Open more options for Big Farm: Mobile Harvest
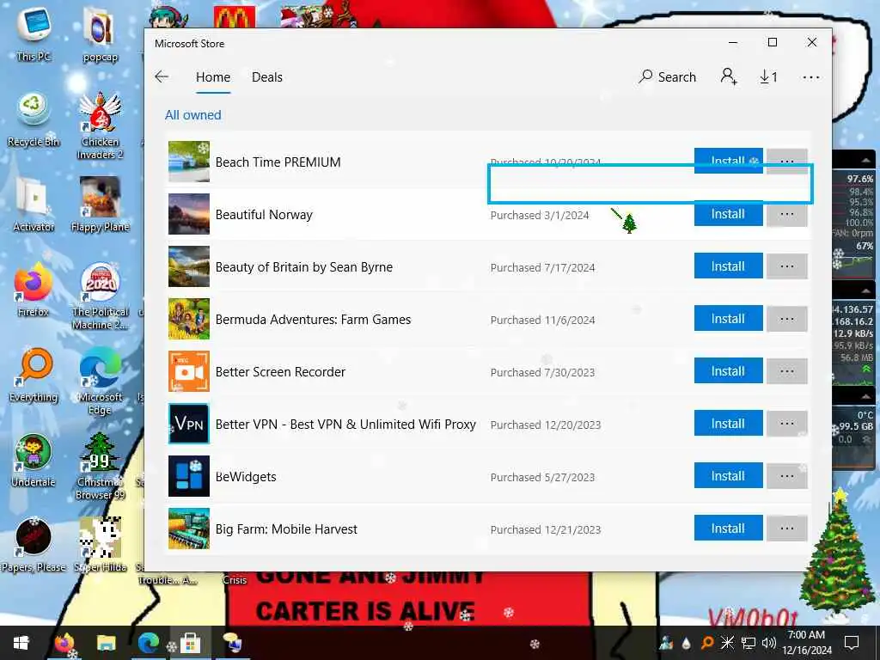This screenshot has width=880, height=660. point(787,529)
